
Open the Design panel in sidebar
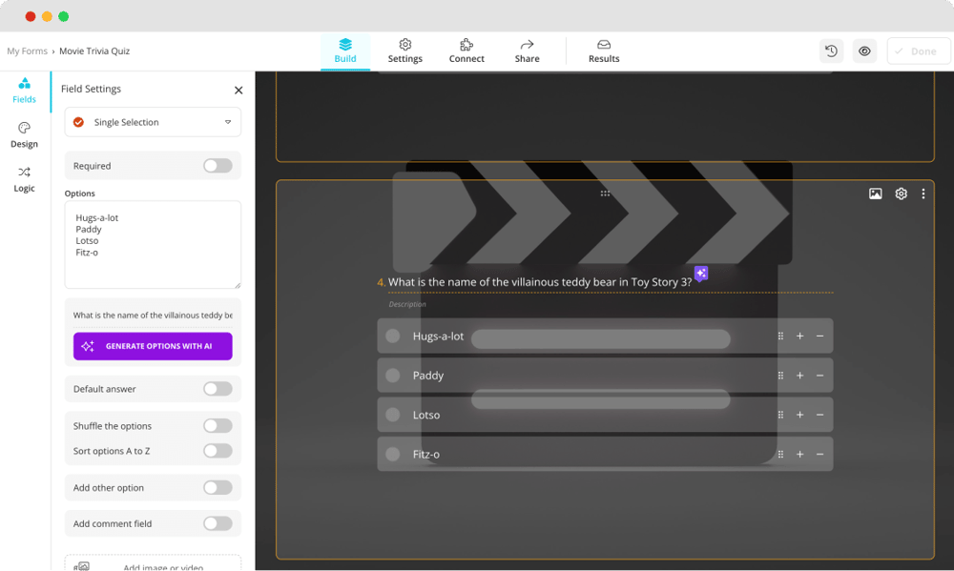pyautogui.click(x=24, y=135)
